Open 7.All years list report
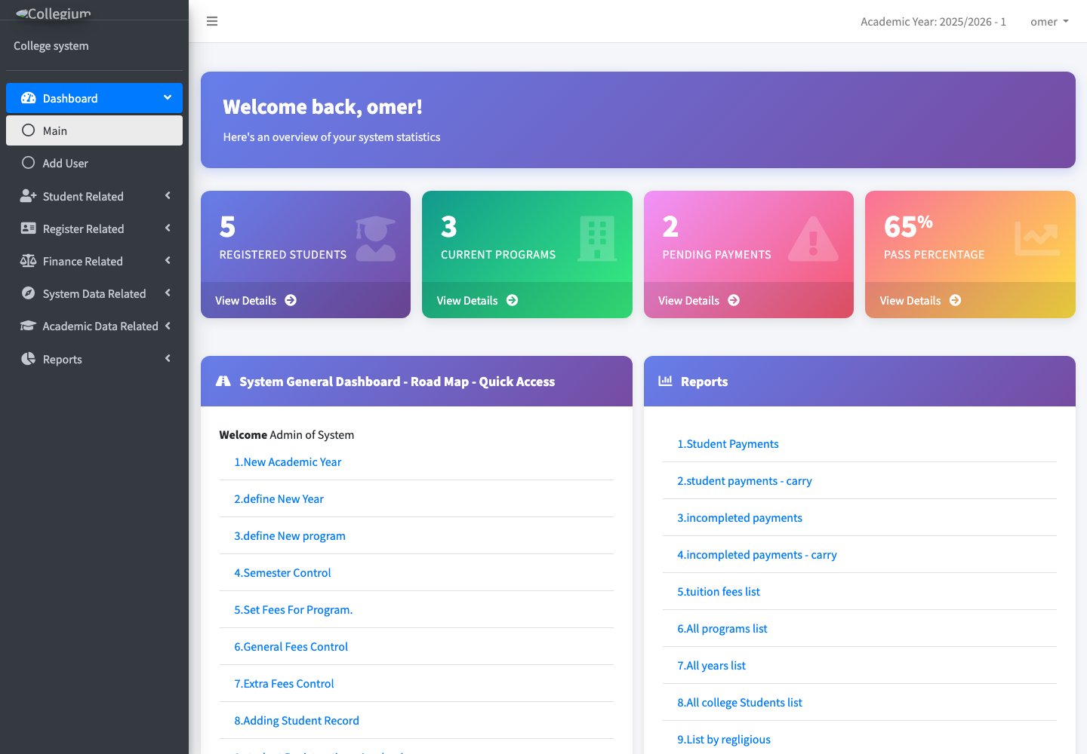 (711, 665)
